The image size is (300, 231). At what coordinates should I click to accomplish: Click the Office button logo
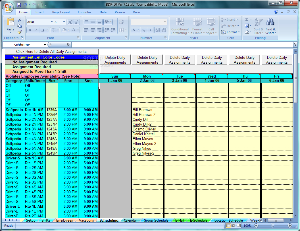[x=8, y=7]
